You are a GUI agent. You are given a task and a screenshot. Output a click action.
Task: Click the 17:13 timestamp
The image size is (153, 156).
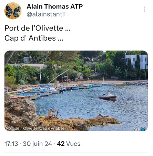11,144
